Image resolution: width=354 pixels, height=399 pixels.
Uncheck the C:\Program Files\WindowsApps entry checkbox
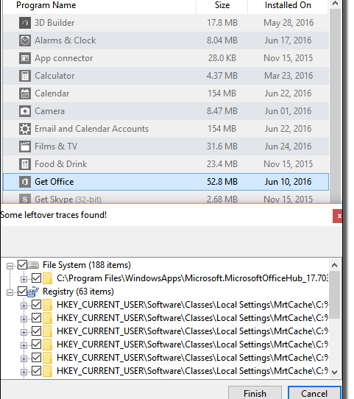pyautogui.click(x=36, y=278)
